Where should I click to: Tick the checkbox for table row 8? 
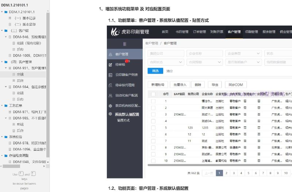pos(153,147)
